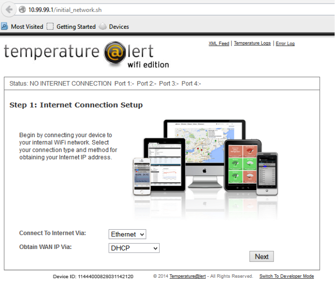Click the Port 3 status text
The image size is (335, 295).
169,83
